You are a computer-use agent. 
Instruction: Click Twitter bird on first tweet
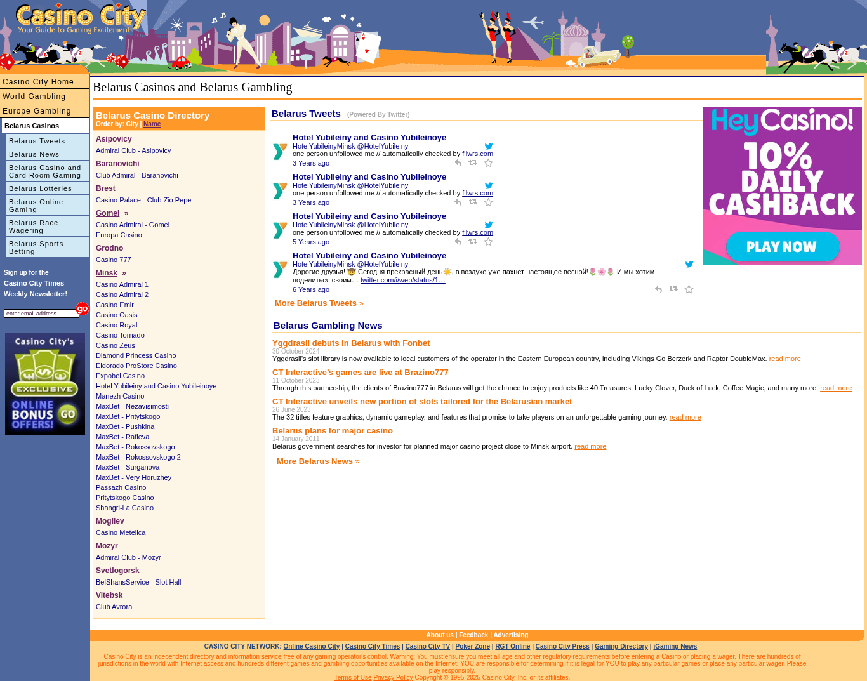pyautogui.click(x=489, y=147)
